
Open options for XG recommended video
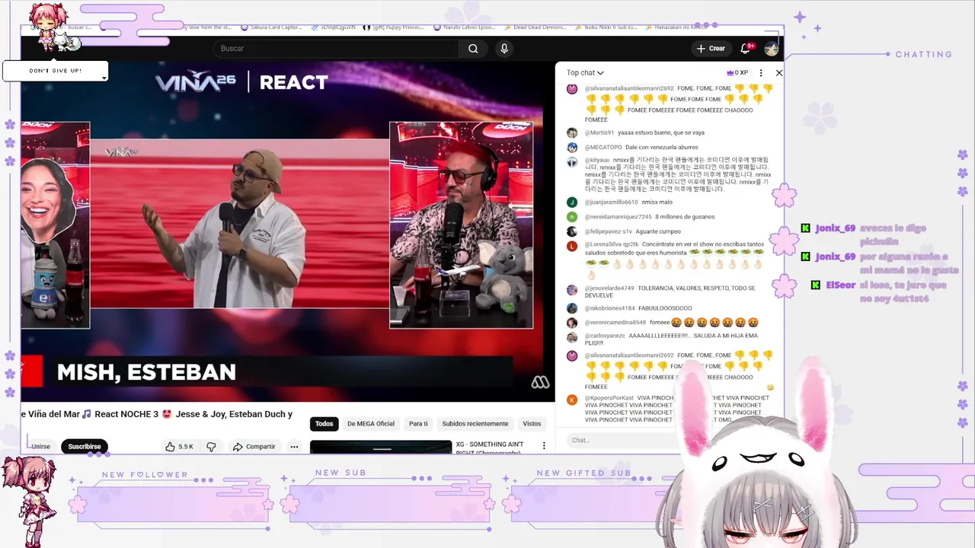pos(544,445)
